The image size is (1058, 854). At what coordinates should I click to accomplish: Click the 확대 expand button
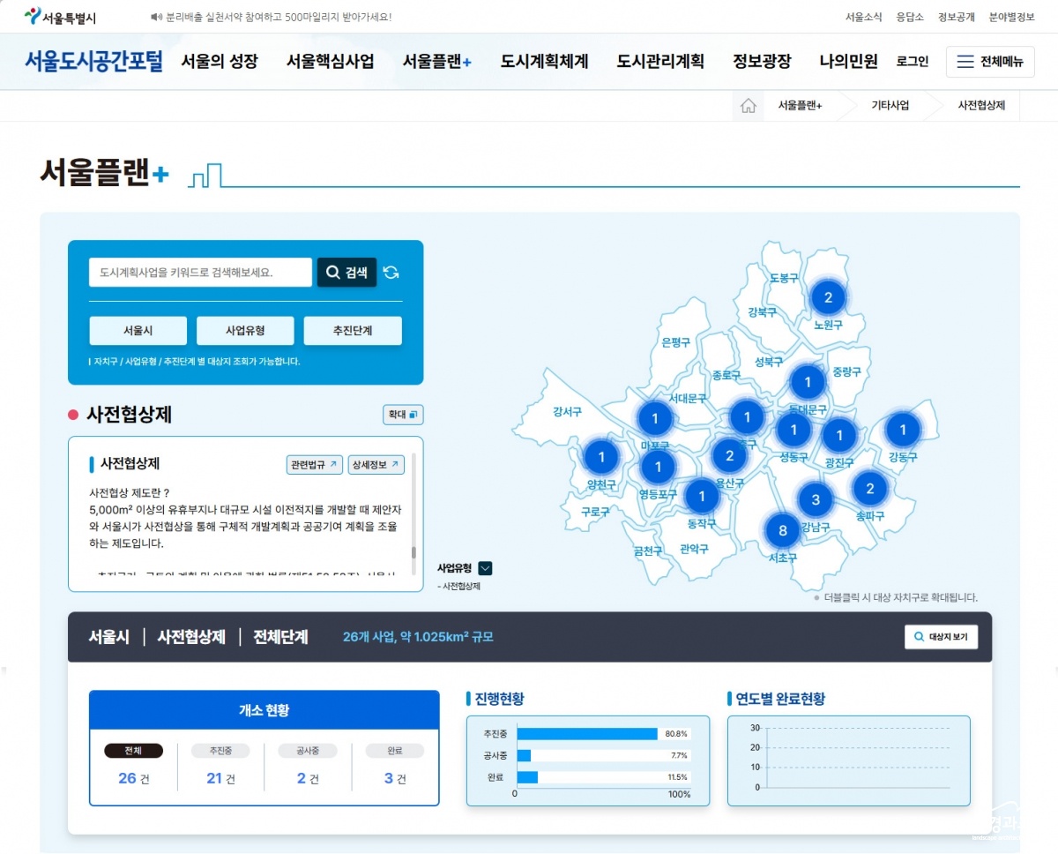coord(403,414)
